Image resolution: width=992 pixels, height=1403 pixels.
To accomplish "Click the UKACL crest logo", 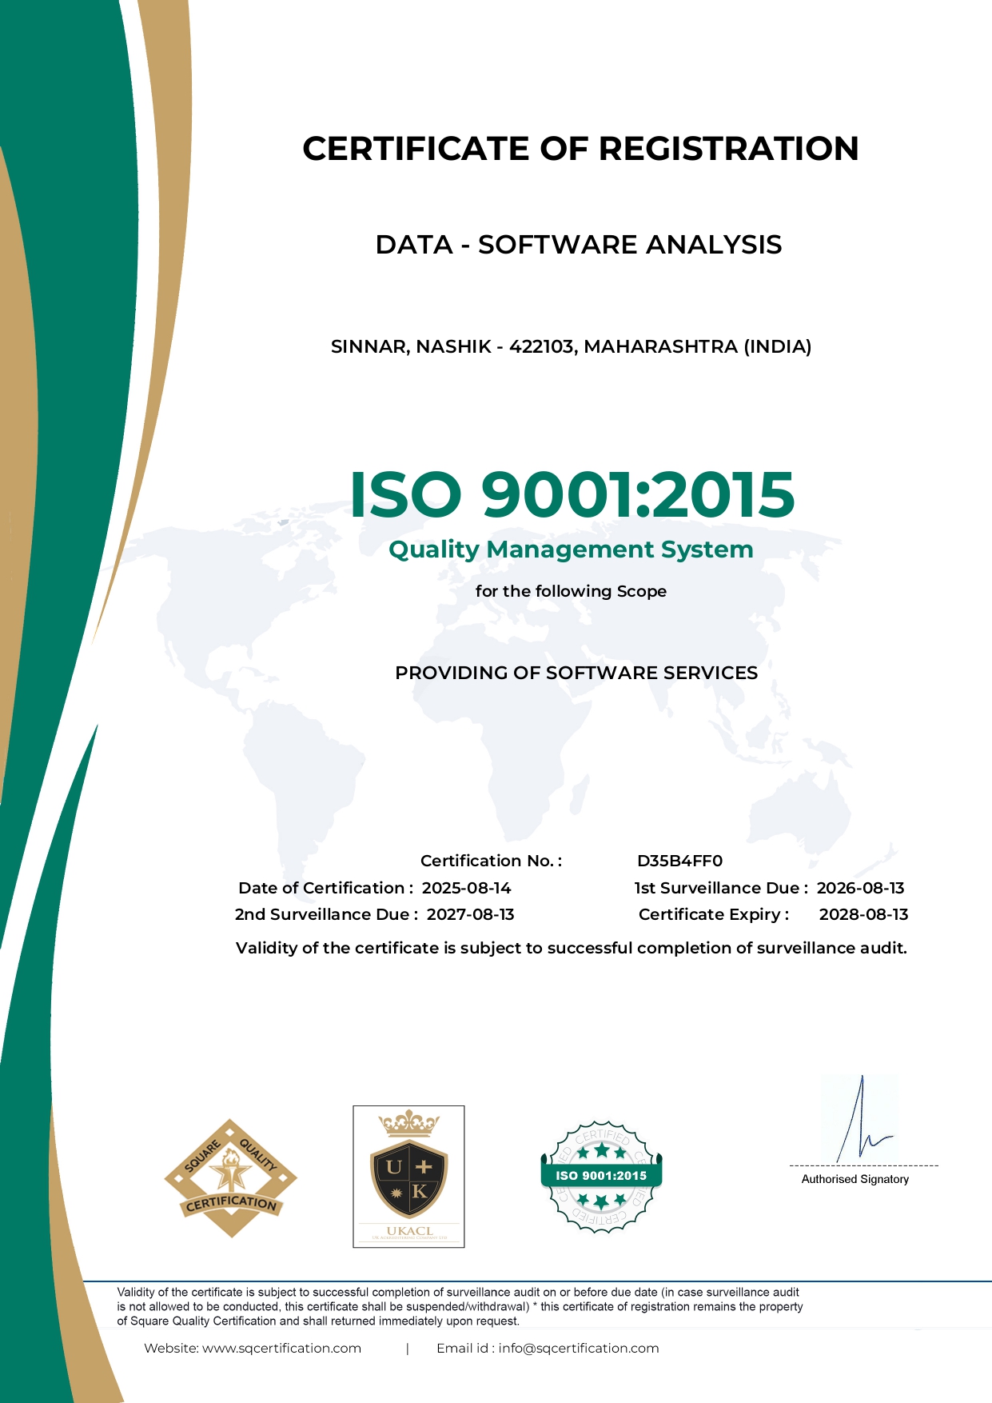I will pyautogui.click(x=408, y=1176).
